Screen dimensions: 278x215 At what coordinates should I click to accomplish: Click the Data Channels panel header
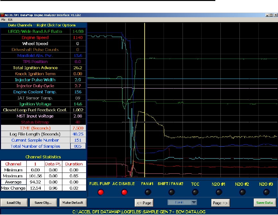coord(42,25)
